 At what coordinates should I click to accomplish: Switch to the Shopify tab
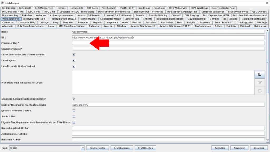(x=191, y=23)
